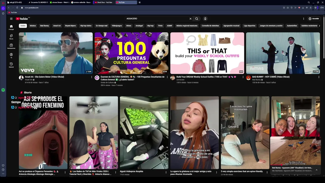This screenshot has width=325, height=183.
Task: Click the YouTube logo
Action: point(22,19)
